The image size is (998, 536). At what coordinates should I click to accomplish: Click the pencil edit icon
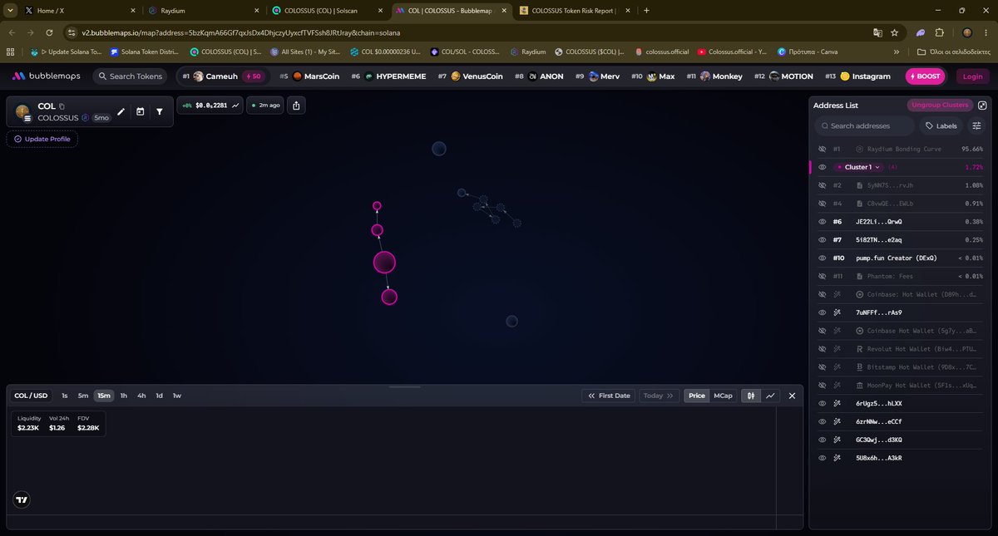tap(121, 111)
